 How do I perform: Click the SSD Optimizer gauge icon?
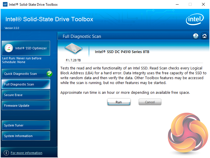(x=9, y=48)
